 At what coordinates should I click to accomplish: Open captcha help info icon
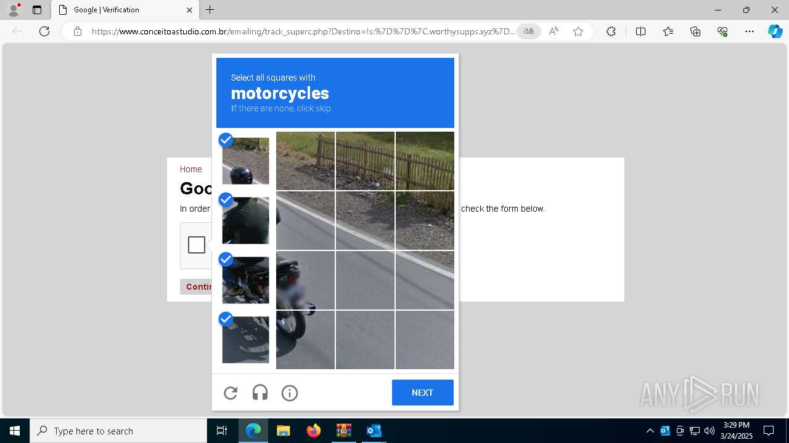point(290,393)
